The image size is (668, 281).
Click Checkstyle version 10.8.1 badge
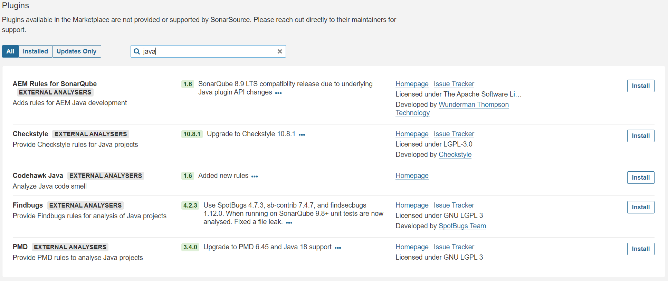coord(192,134)
